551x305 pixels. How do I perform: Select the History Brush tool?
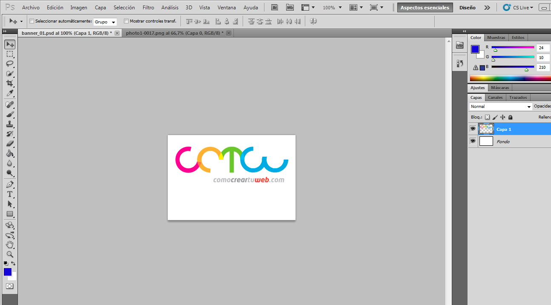(10, 134)
